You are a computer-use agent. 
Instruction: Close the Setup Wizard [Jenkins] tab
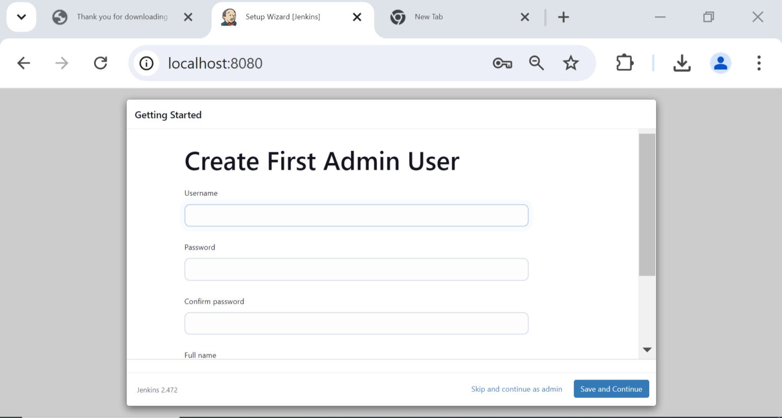pos(357,17)
